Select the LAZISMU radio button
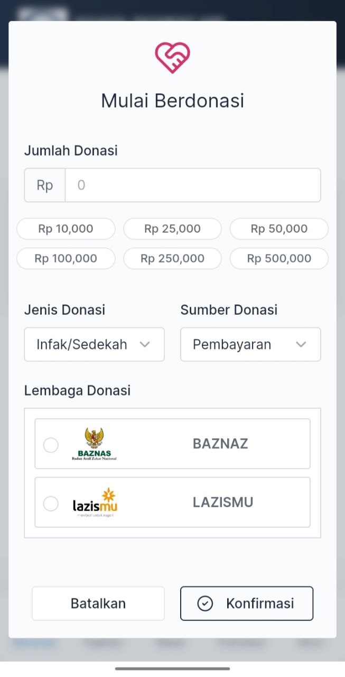 pos(51,504)
